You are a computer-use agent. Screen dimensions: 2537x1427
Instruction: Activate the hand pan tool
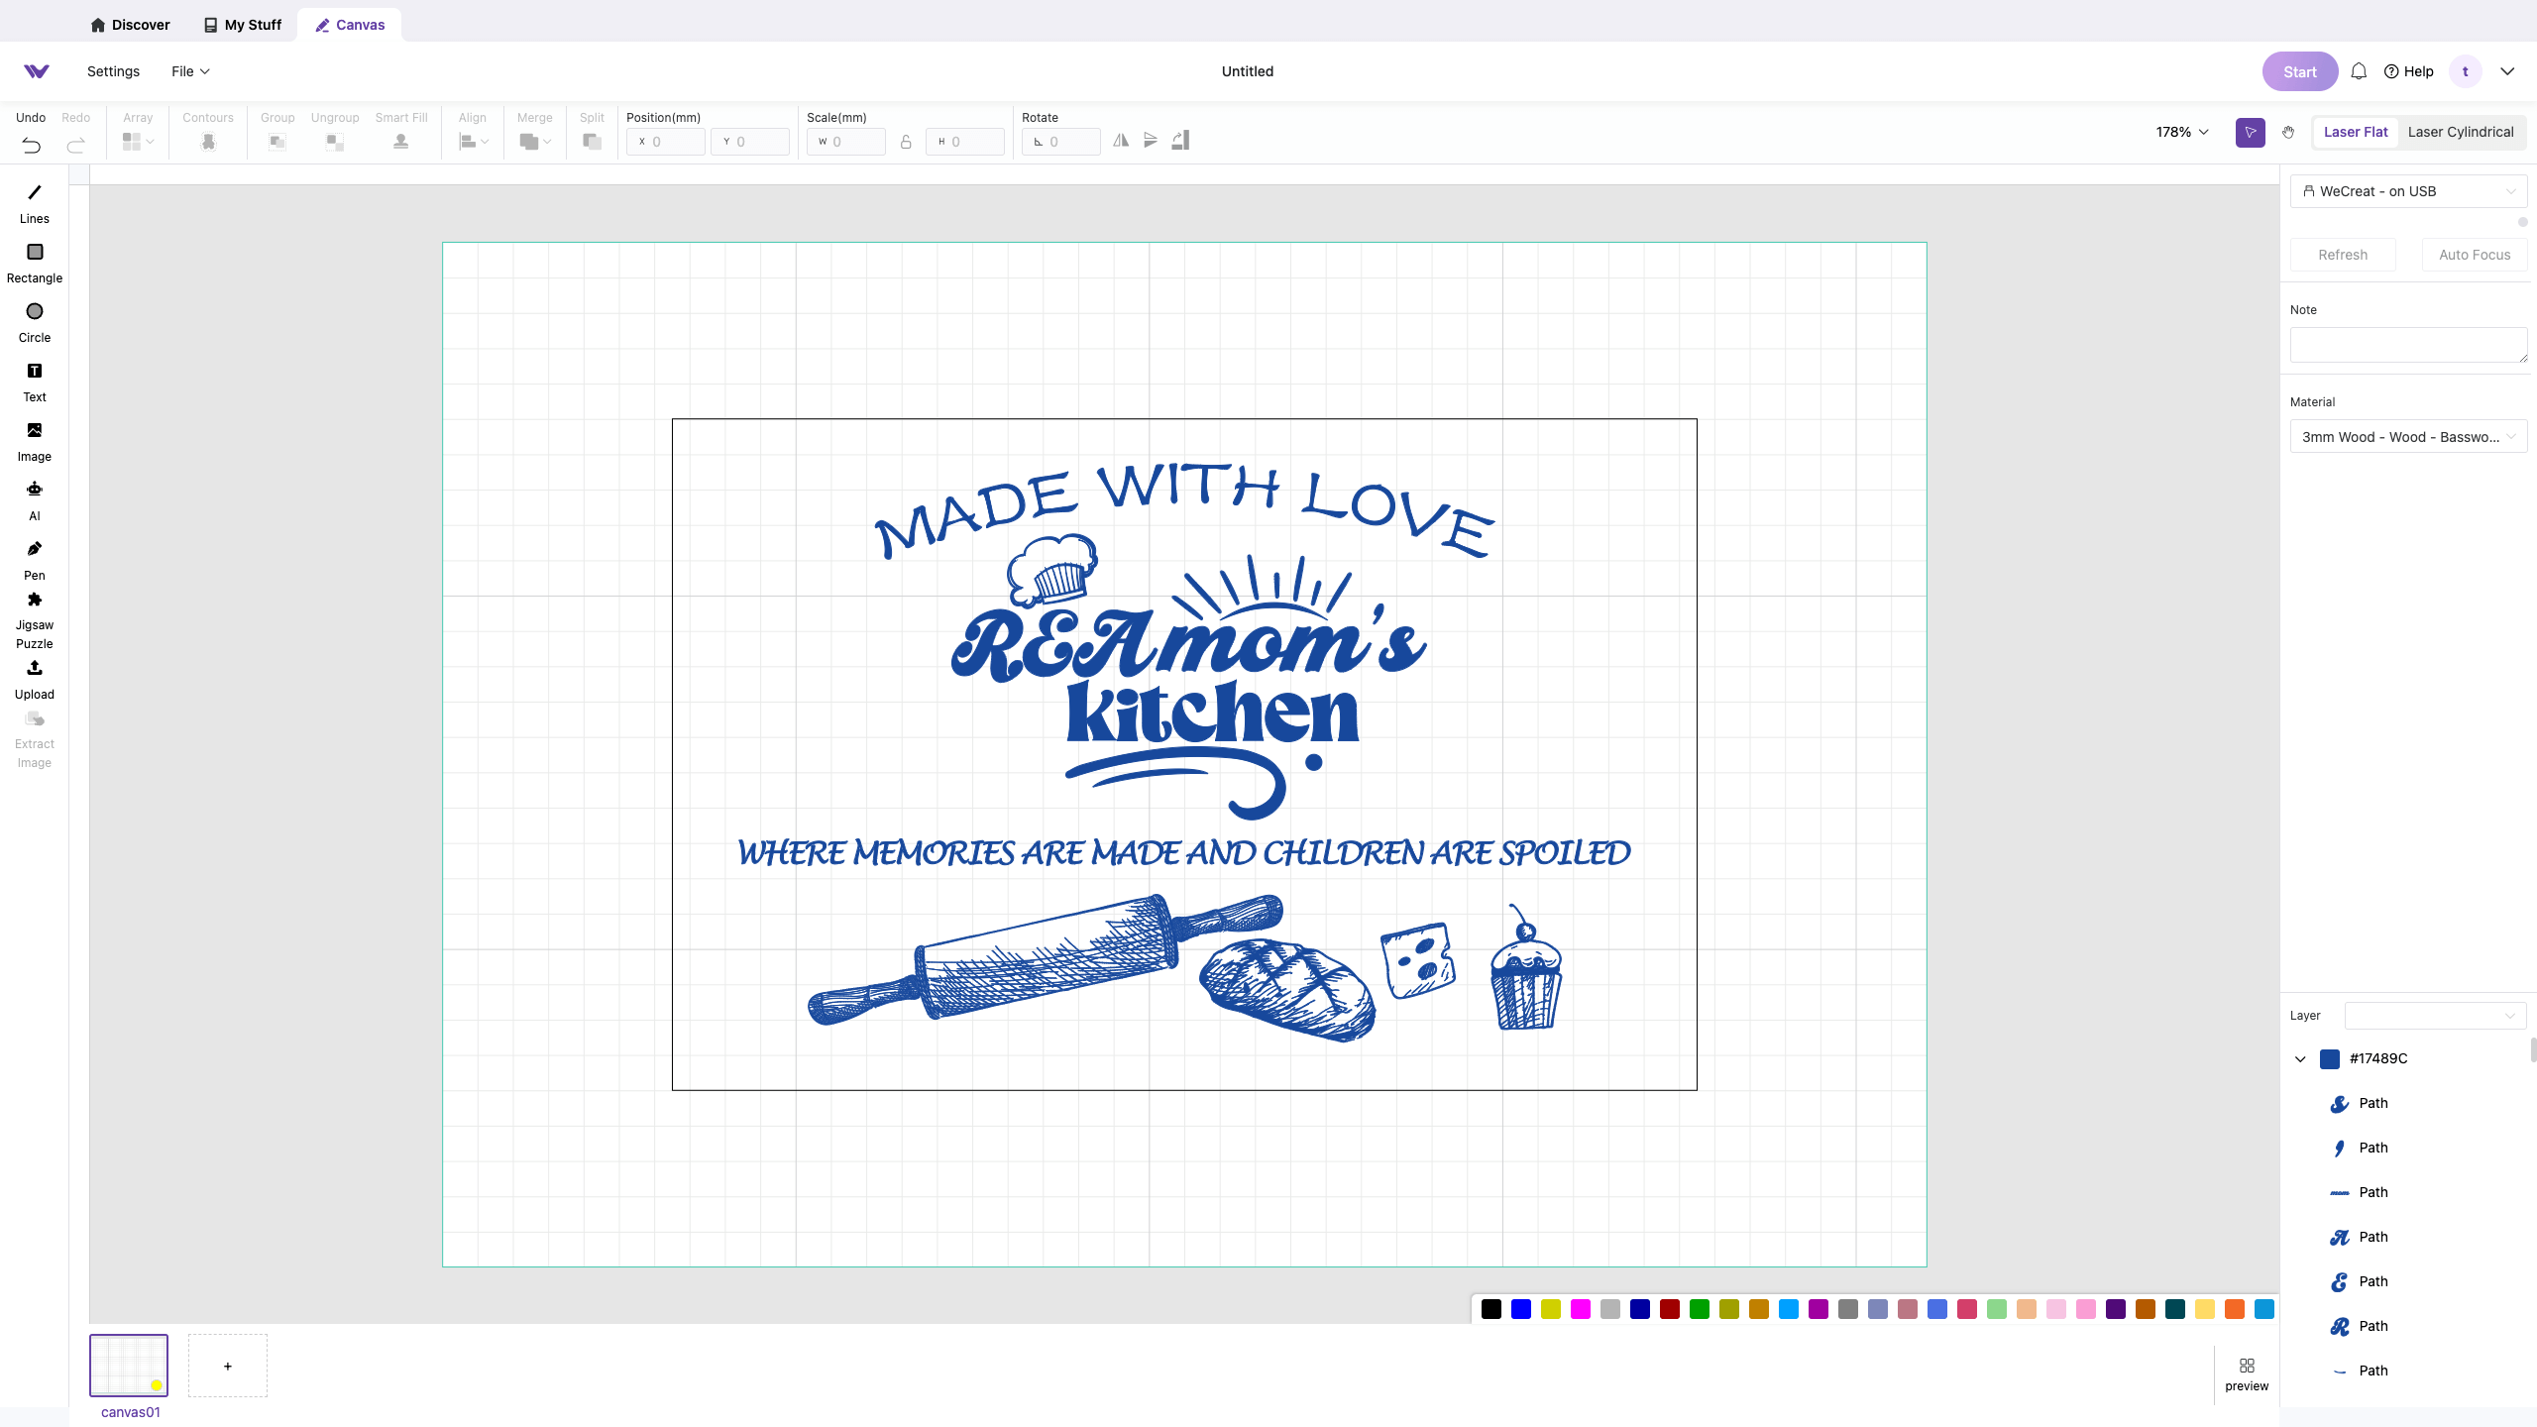point(2288,132)
